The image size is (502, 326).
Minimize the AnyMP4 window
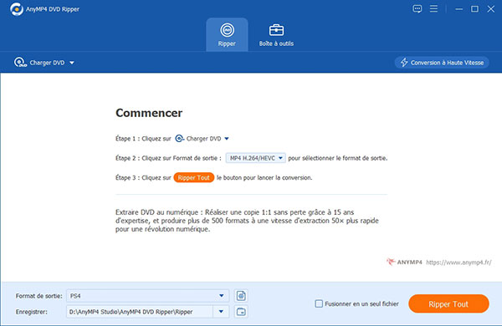point(458,9)
